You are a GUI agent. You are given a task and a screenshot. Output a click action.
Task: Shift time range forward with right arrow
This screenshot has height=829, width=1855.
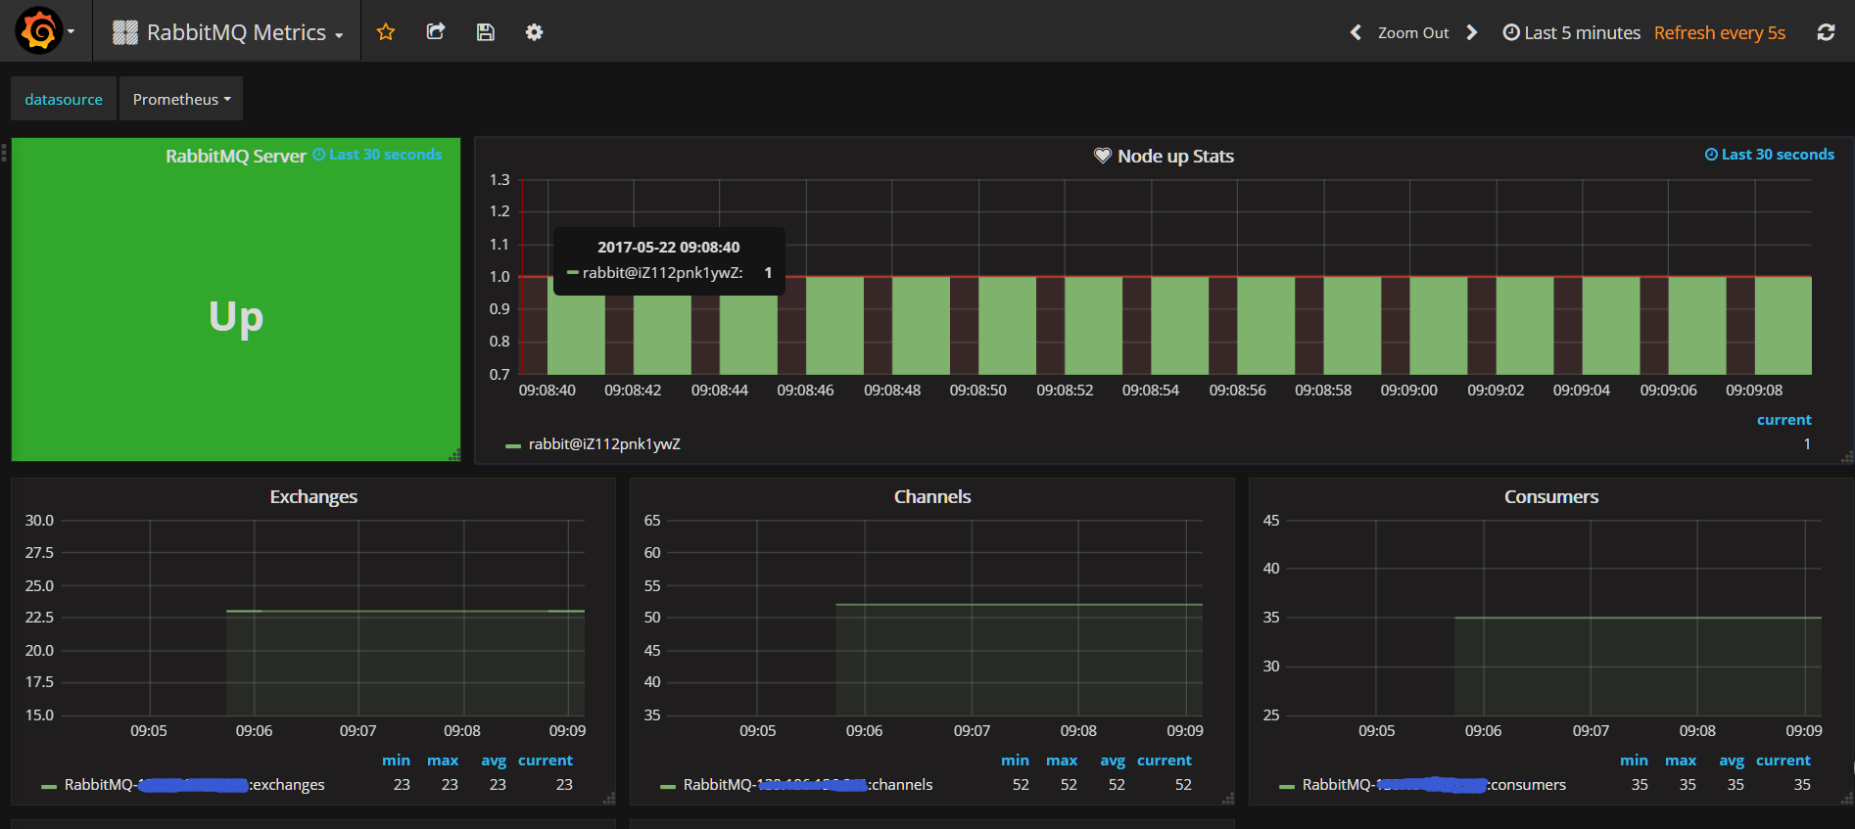pos(1472,32)
